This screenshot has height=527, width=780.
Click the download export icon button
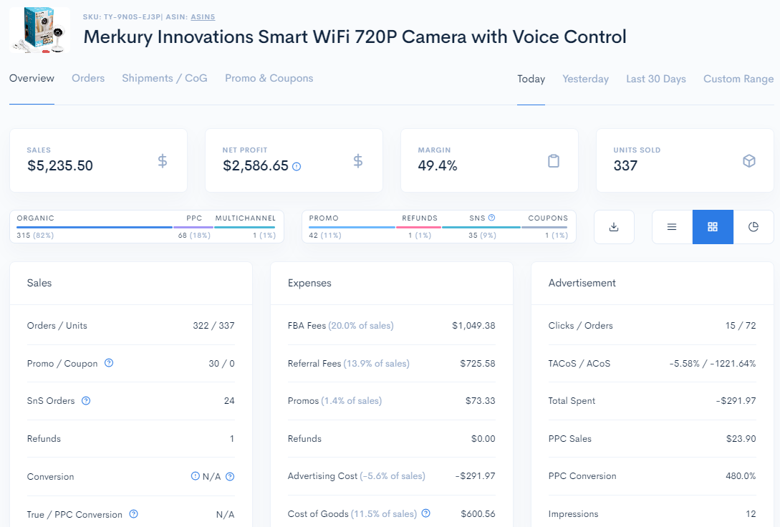614,227
